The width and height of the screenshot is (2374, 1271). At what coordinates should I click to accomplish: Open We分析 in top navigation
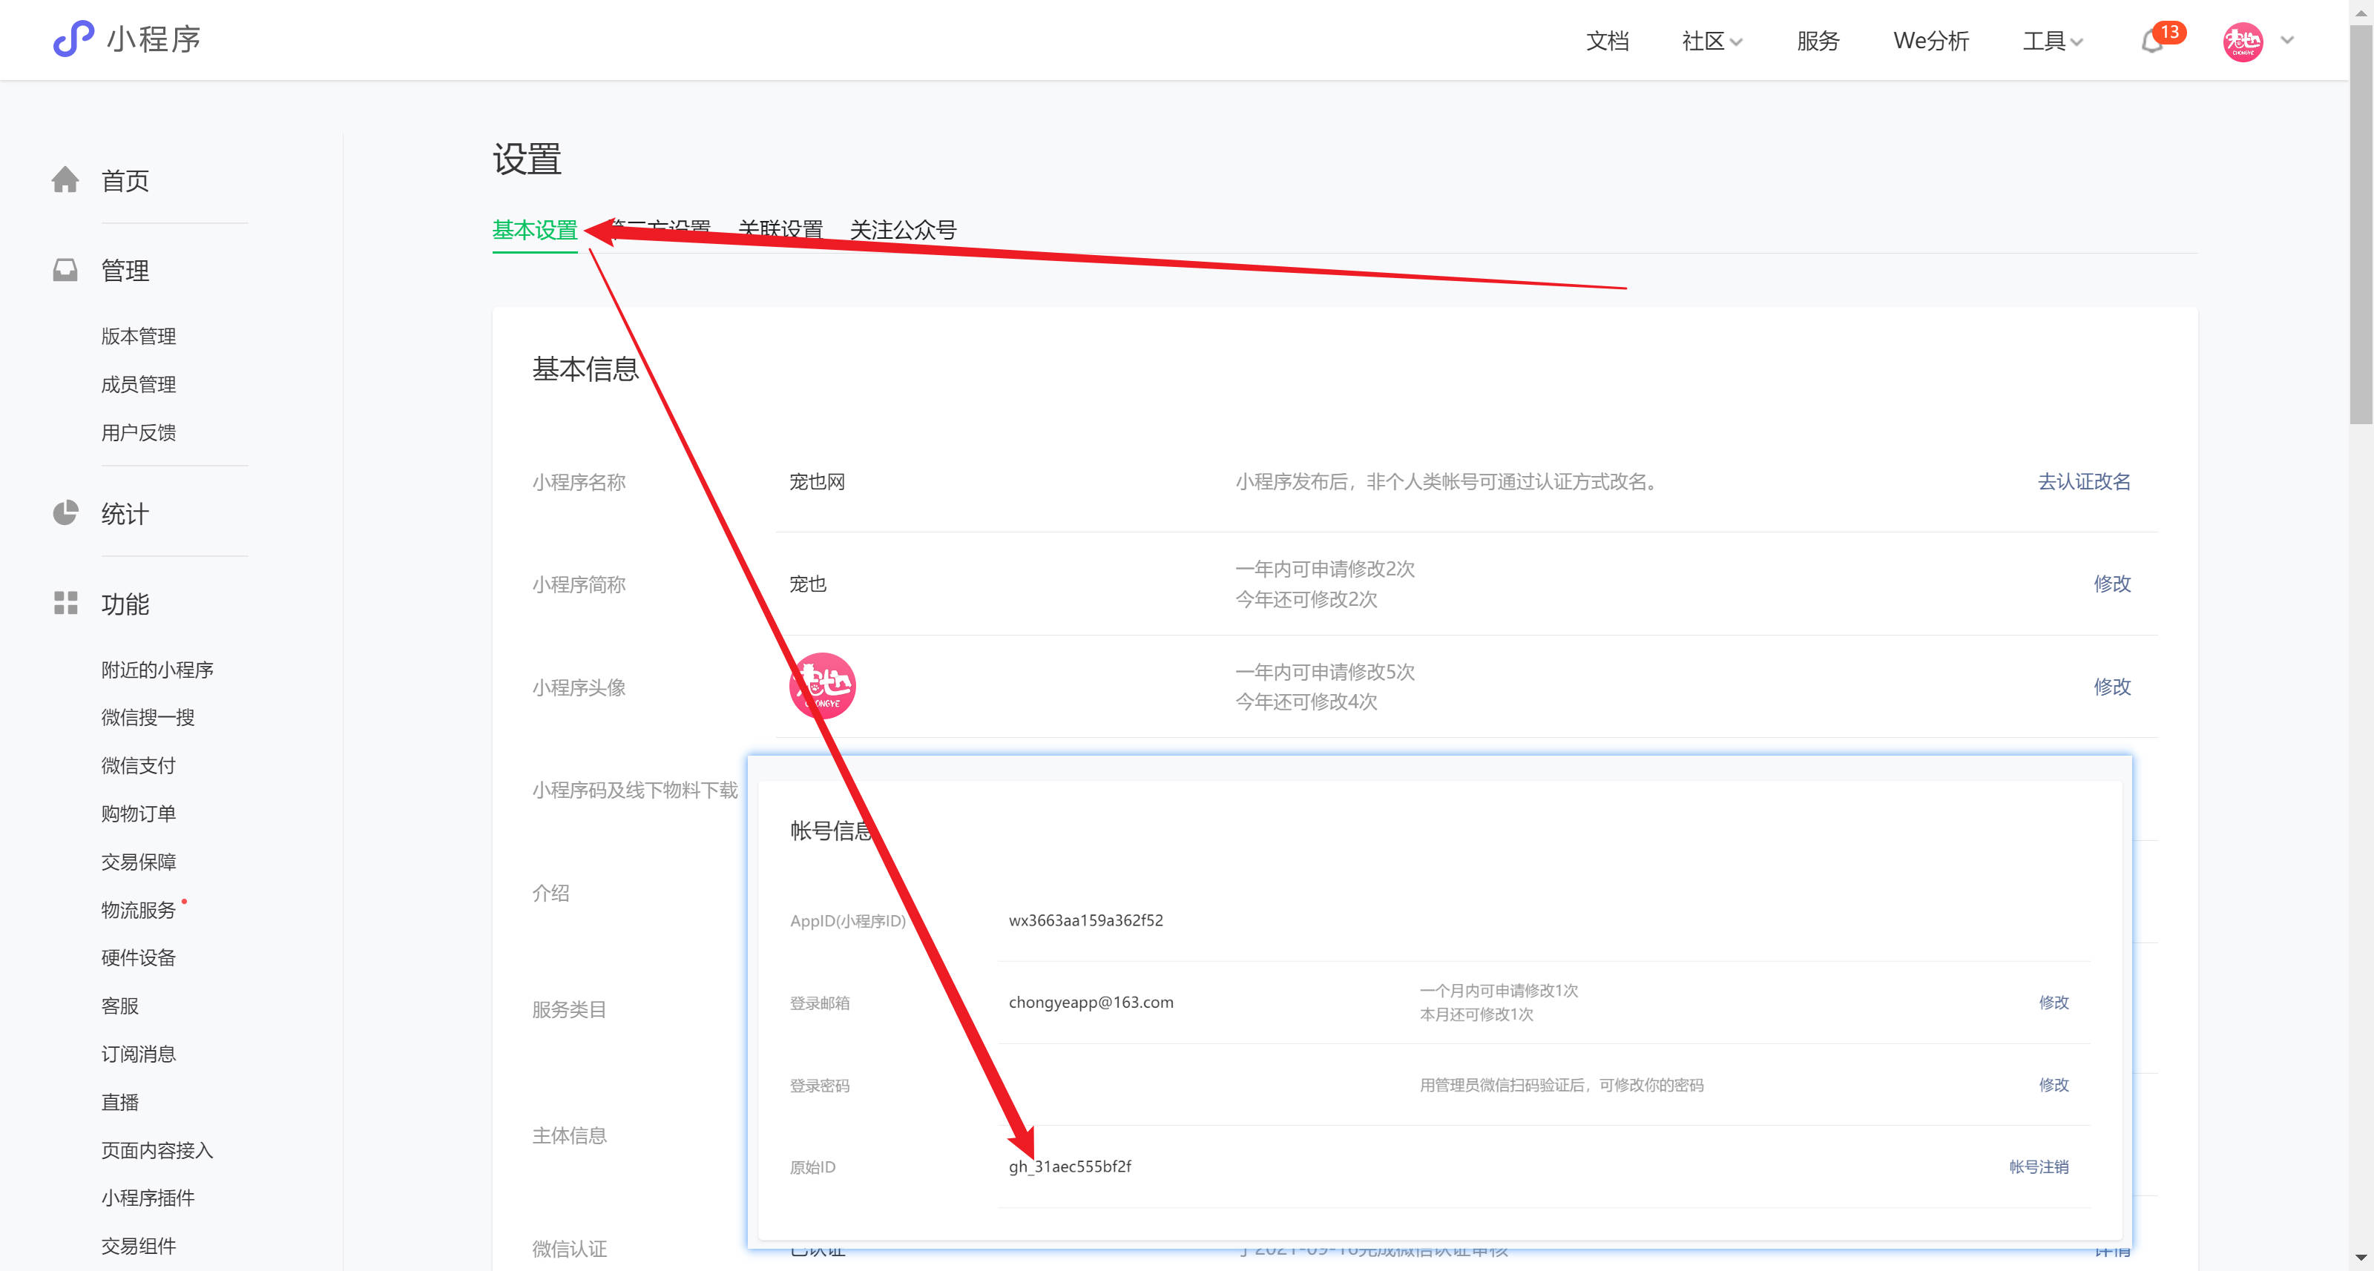pyautogui.click(x=1930, y=42)
